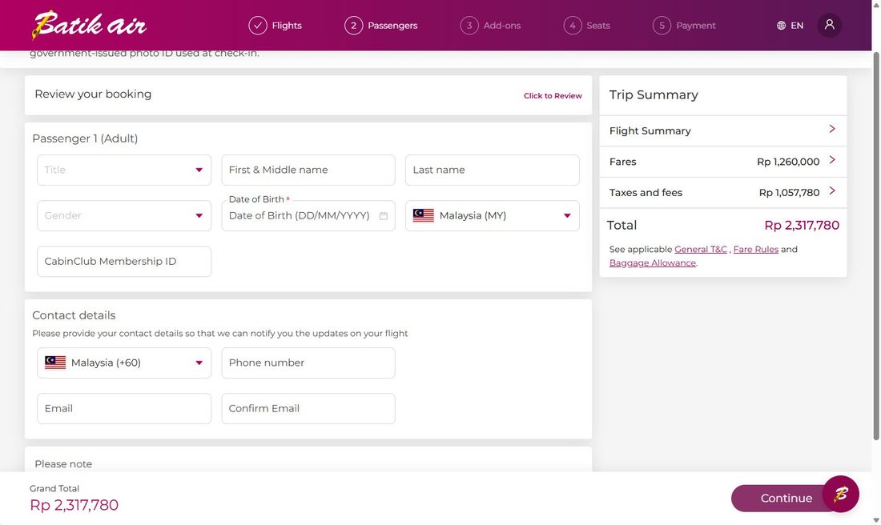The height and width of the screenshot is (525, 881).
Task: Click the Click to Review link
Action: (553, 96)
